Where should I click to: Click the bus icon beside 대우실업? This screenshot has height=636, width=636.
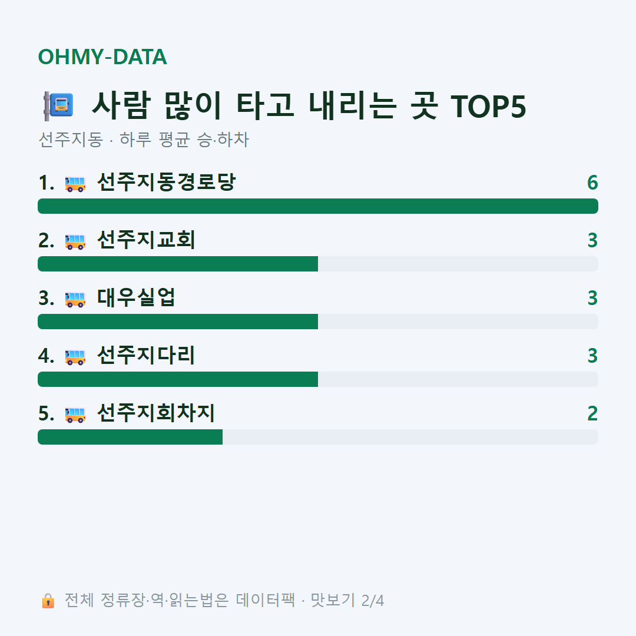pyautogui.click(x=75, y=299)
